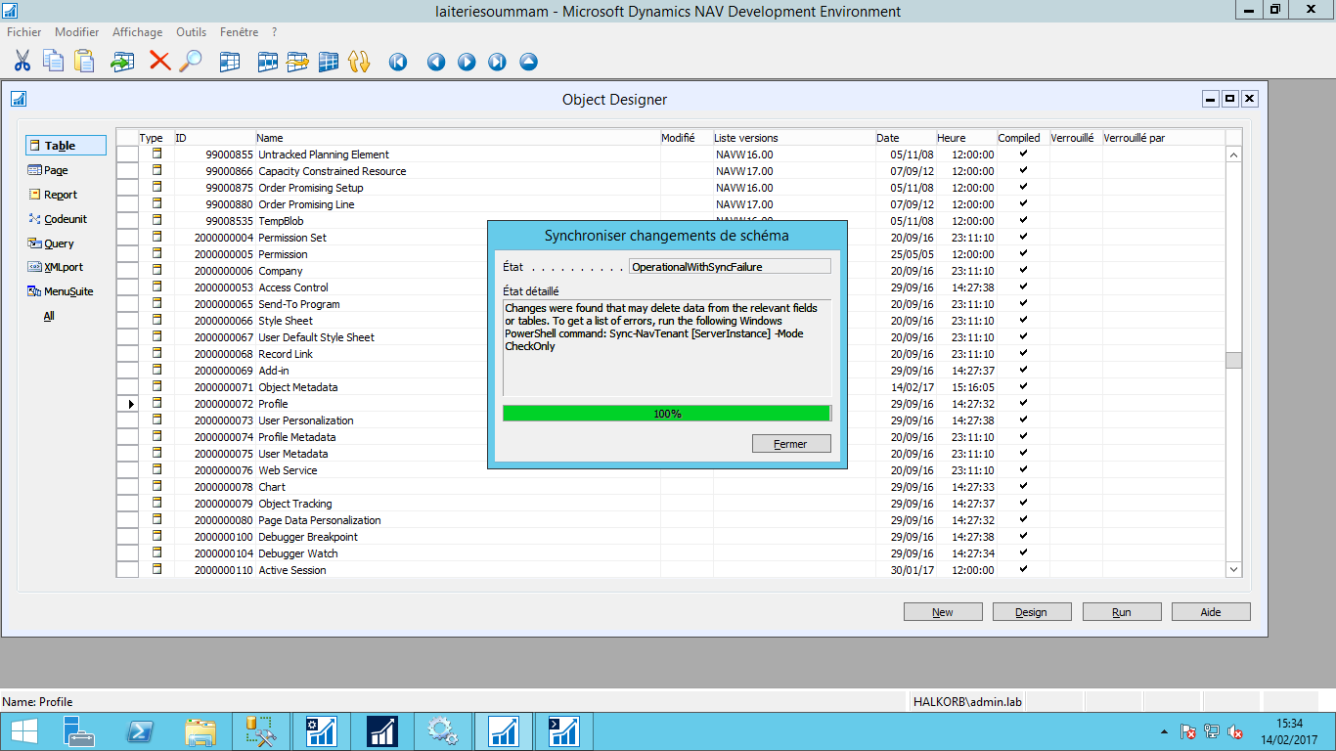Viewport: 1336px width, 751px height.
Task: Launch PowerShell from the taskbar
Action: point(140,730)
